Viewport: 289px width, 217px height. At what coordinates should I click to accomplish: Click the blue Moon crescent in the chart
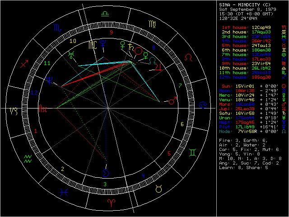click(106, 173)
